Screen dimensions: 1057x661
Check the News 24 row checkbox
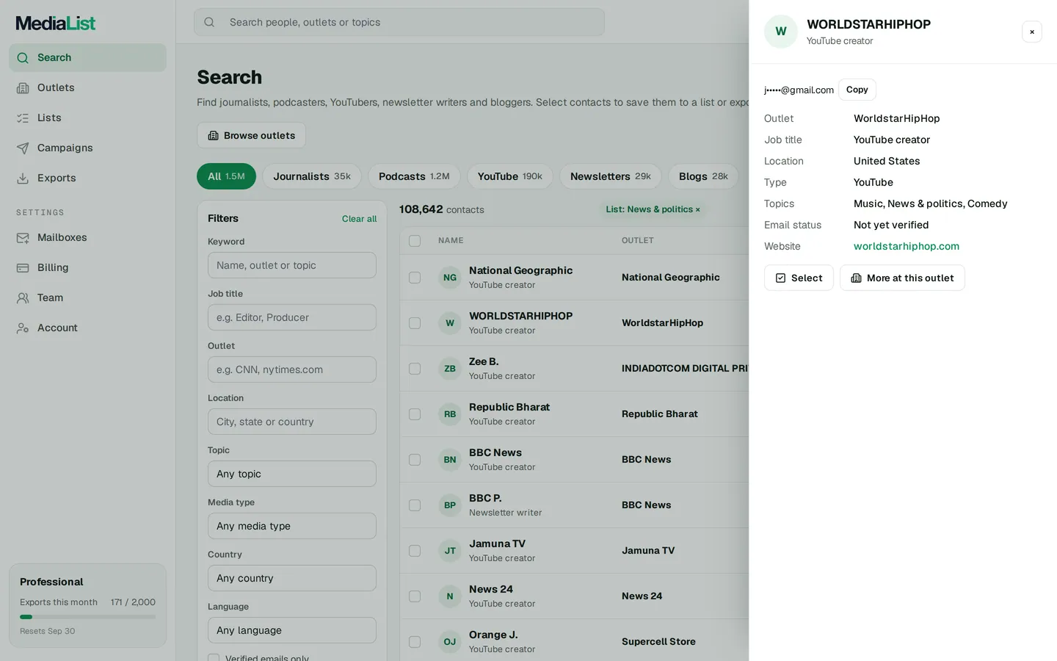click(415, 596)
